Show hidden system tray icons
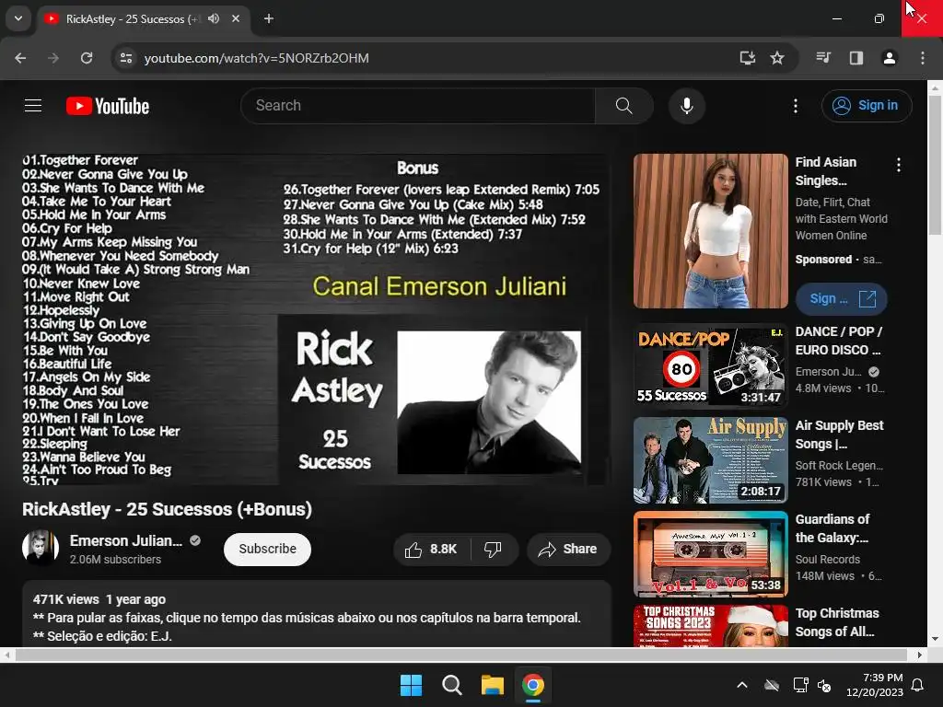Viewport: 943px width, 707px height. click(742, 685)
